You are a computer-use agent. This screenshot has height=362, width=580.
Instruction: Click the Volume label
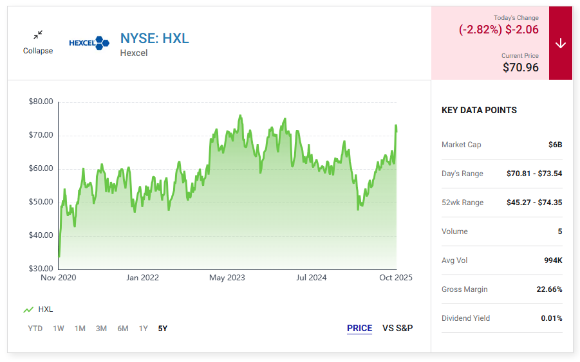click(454, 231)
